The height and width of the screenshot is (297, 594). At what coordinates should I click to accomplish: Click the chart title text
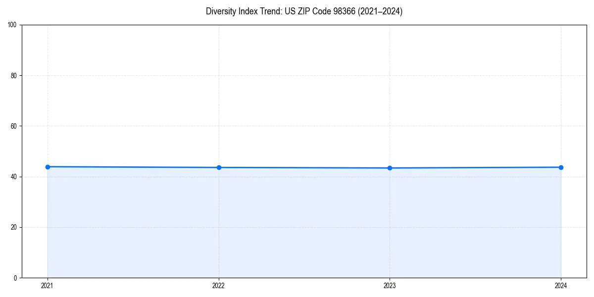click(304, 11)
